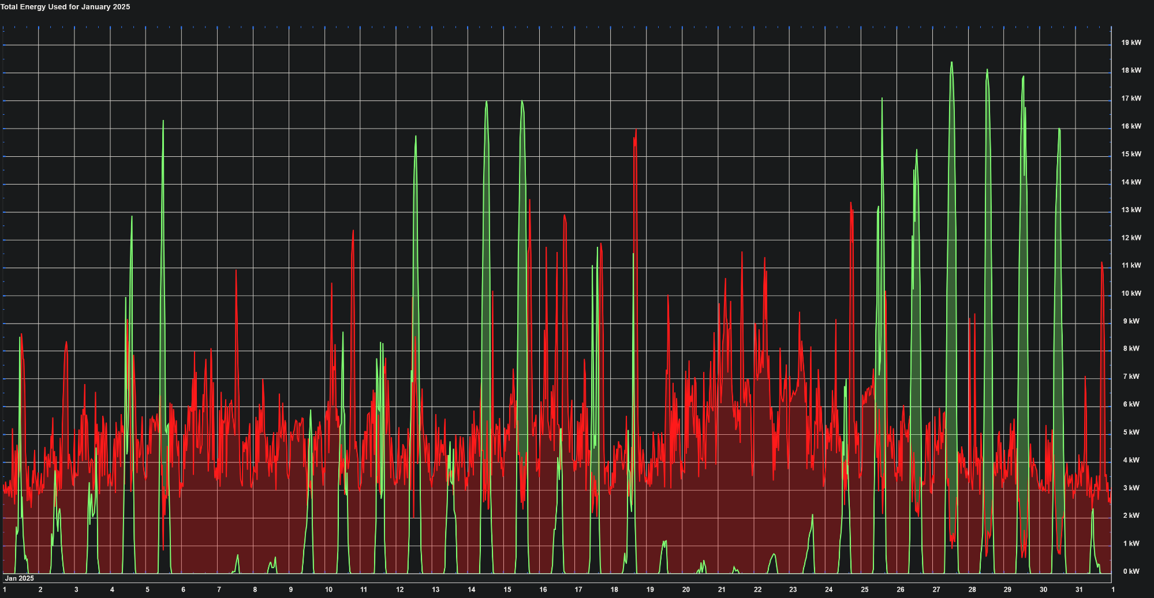Click the chart title 'Total Energy Used for January 2025'
The width and height of the screenshot is (1154, 598).
tap(65, 7)
